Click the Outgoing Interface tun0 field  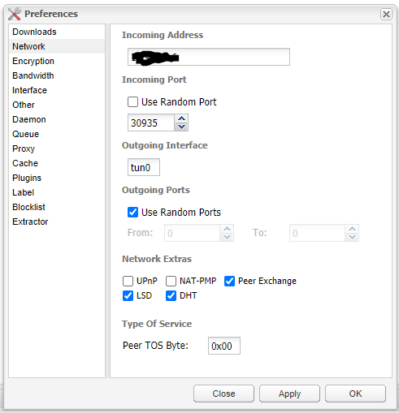click(144, 167)
